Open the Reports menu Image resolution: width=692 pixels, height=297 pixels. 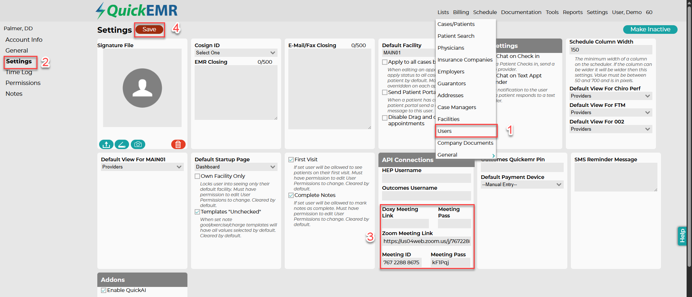tap(573, 12)
